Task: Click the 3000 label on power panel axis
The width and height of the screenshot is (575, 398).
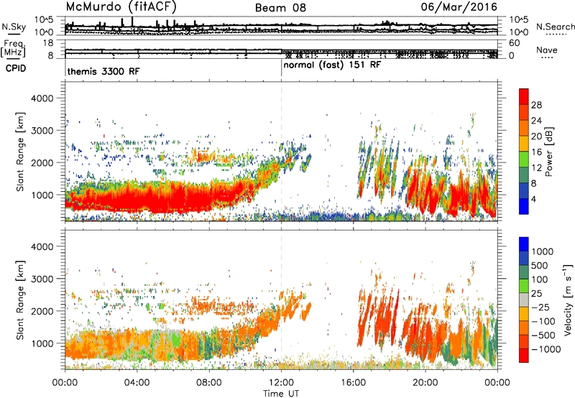Action: click(x=42, y=131)
